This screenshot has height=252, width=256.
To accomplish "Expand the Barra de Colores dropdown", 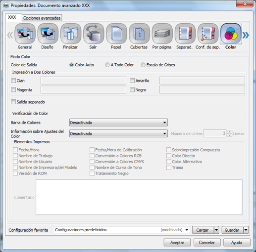I will coord(118,123).
